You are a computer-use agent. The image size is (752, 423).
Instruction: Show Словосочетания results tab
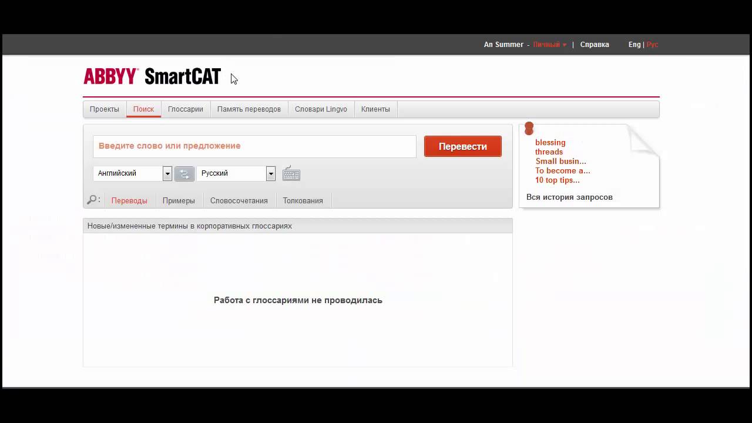click(239, 201)
